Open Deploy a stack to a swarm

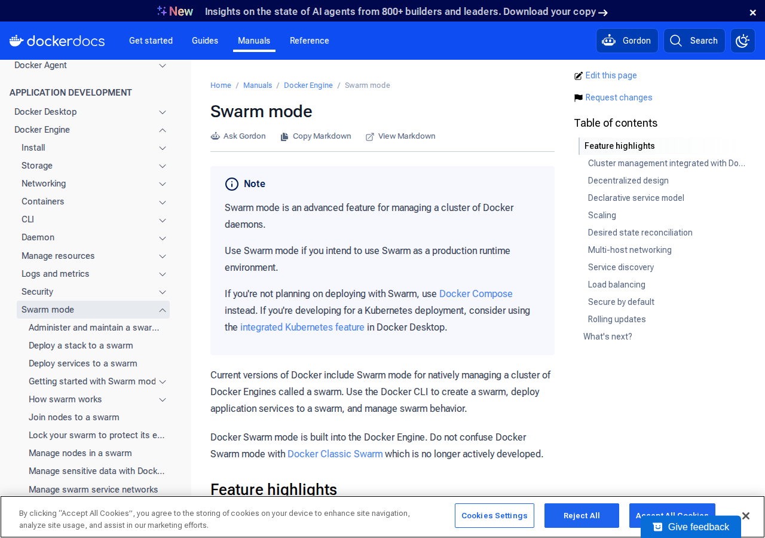point(81,346)
